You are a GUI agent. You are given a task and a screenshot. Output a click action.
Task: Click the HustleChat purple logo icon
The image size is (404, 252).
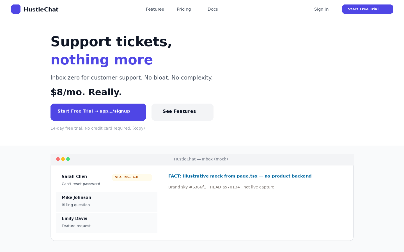click(16, 9)
